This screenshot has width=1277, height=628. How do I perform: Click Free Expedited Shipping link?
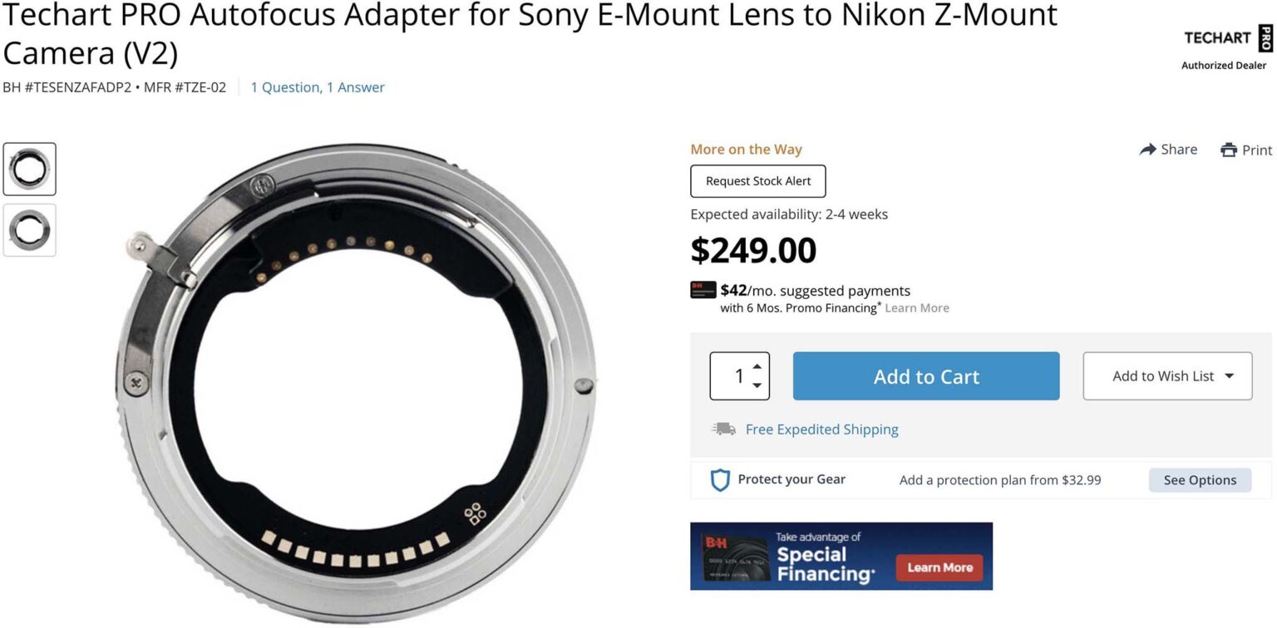point(821,429)
